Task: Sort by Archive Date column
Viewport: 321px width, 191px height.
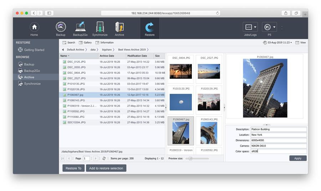Action: tap(112, 56)
